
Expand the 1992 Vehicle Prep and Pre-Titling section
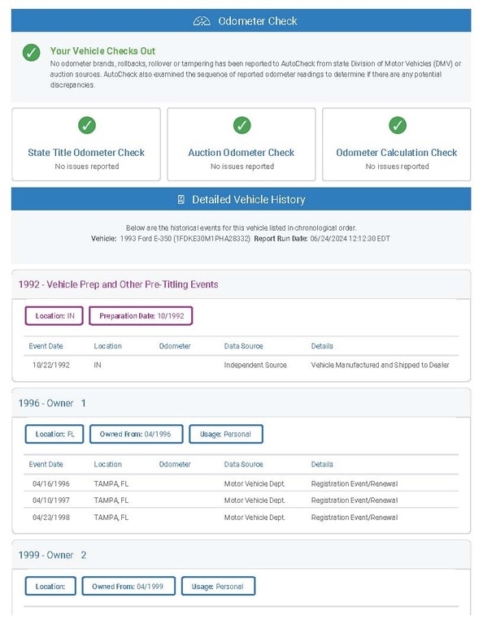point(241,284)
